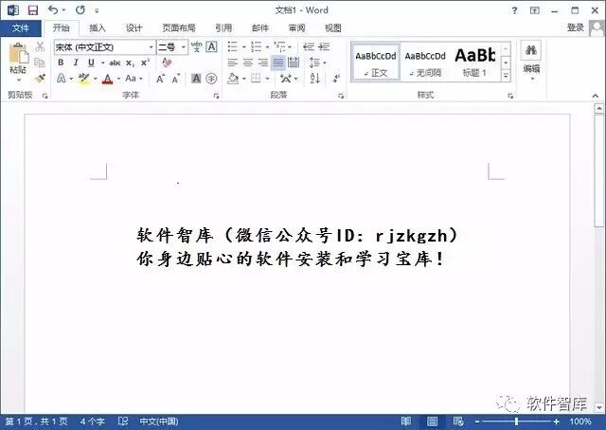Expand numbering list dropdown arrow

[267, 47]
